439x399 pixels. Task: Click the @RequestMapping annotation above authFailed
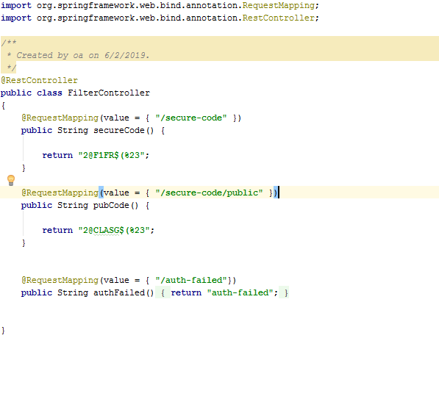[60, 280]
